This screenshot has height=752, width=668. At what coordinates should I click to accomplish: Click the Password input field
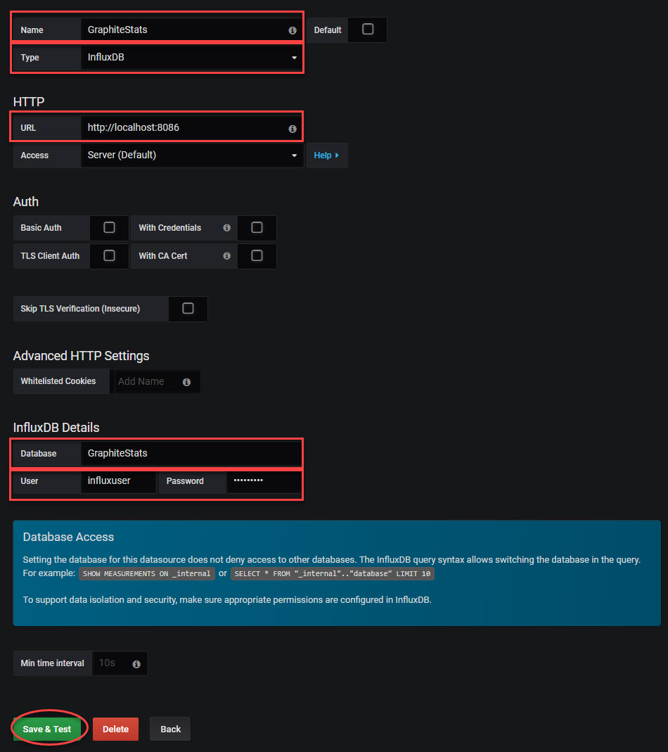point(264,481)
